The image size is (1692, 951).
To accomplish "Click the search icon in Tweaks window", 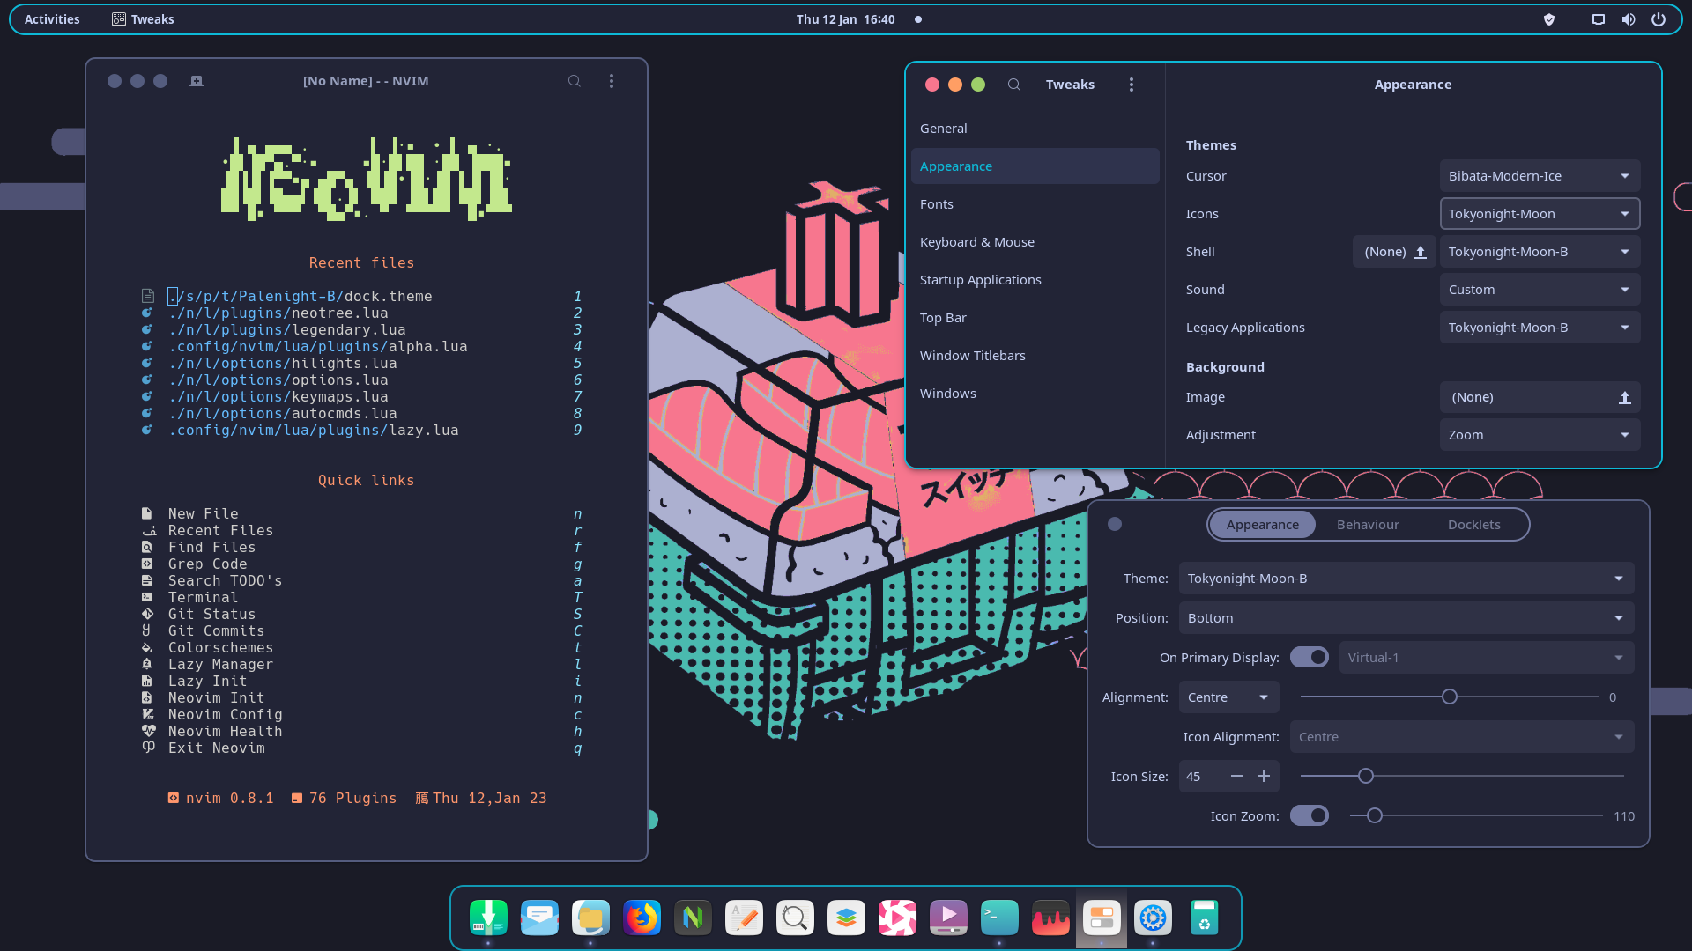I will [x=1014, y=85].
